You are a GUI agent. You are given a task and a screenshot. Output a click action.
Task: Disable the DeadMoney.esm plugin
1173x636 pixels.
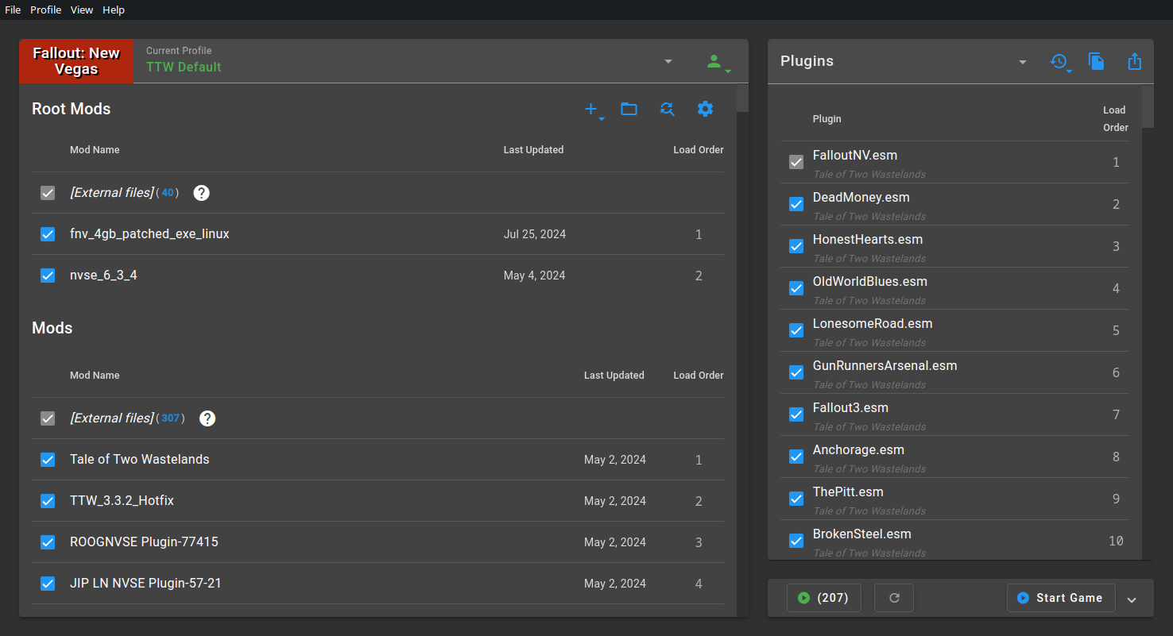pyautogui.click(x=796, y=204)
